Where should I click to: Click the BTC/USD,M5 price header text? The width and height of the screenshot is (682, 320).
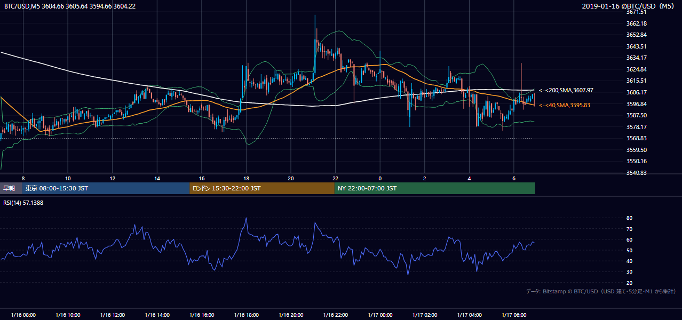pos(70,6)
